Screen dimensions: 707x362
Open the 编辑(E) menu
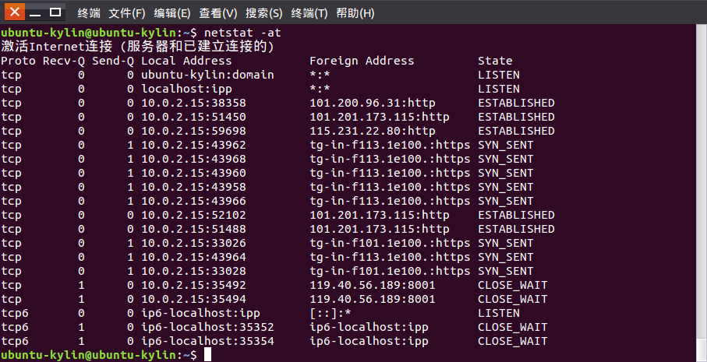171,13
